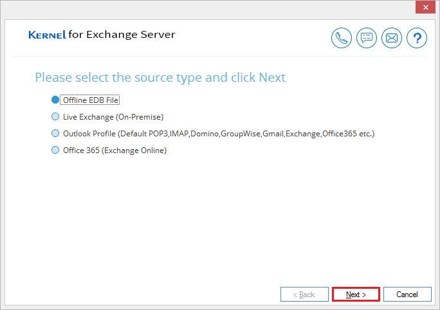
Task: Click the email envelope support icon
Action: pos(392,38)
